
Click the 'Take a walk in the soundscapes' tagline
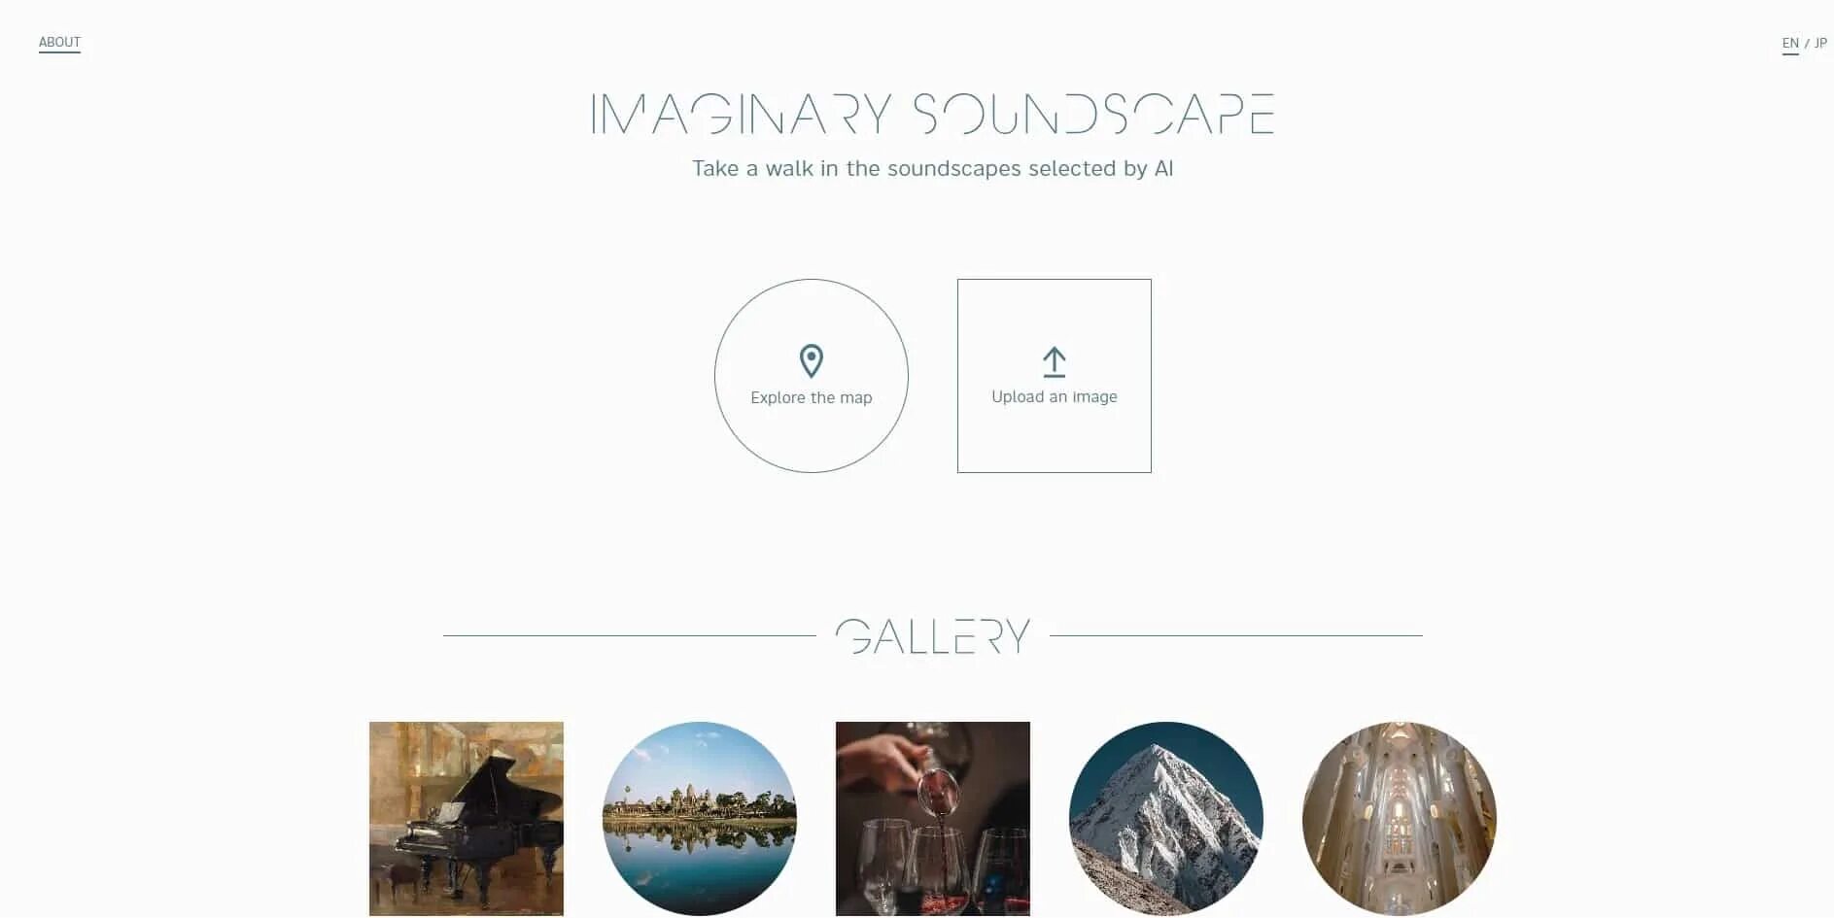tap(933, 168)
